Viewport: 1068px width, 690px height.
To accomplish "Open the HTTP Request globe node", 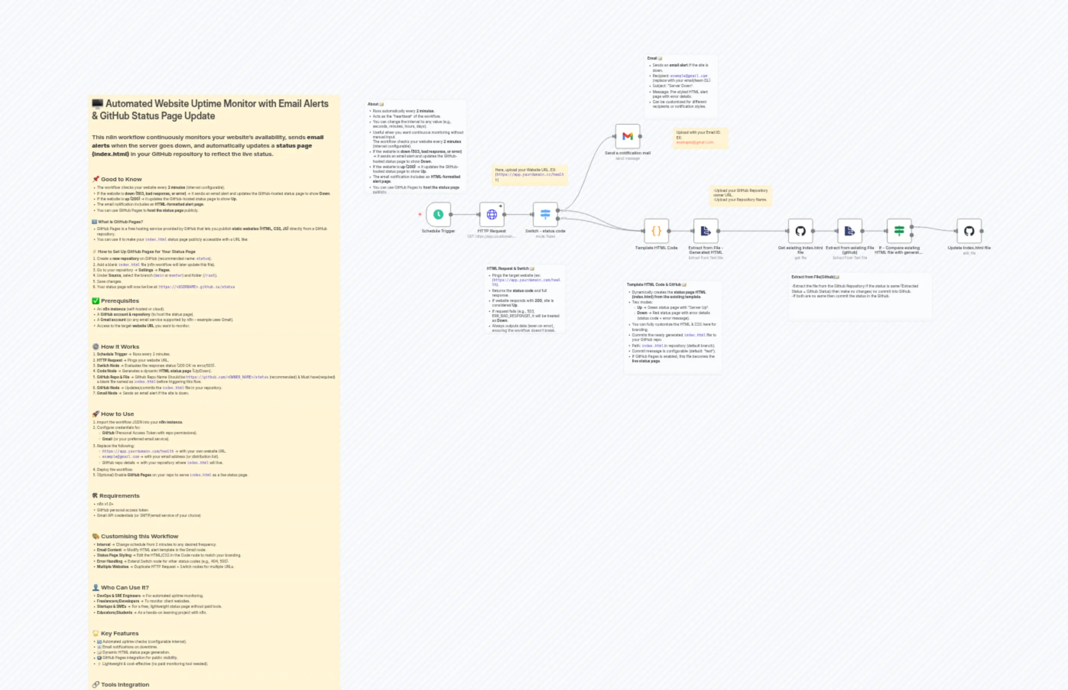I will [x=492, y=214].
